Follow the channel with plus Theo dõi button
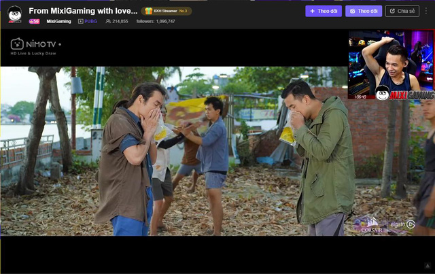The height and width of the screenshot is (274, 435). click(324, 11)
